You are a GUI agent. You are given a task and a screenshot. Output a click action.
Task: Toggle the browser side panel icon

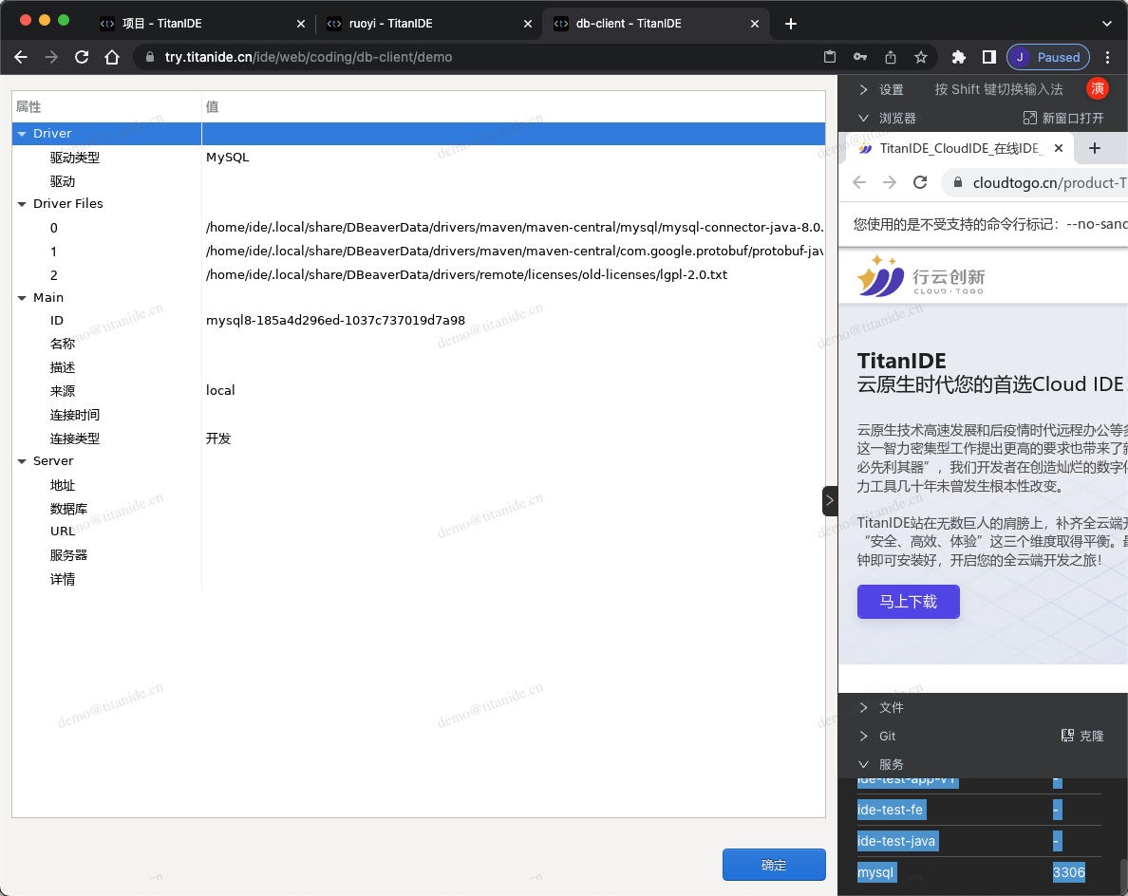(988, 57)
